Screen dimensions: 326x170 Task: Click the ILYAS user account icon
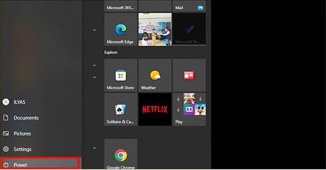pos(6,102)
